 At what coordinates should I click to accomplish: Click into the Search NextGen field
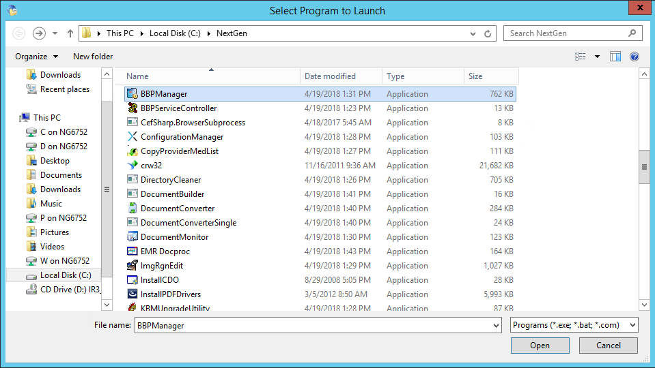point(566,33)
